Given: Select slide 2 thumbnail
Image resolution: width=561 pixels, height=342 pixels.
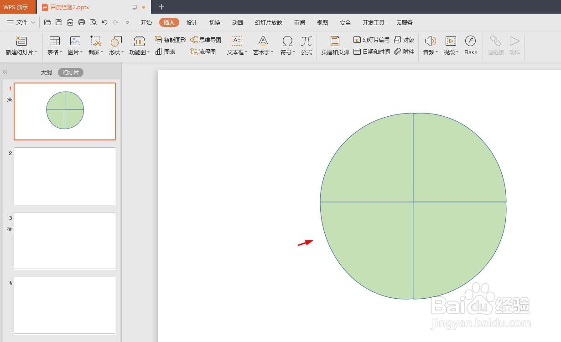Looking at the screenshot, I should (65, 176).
